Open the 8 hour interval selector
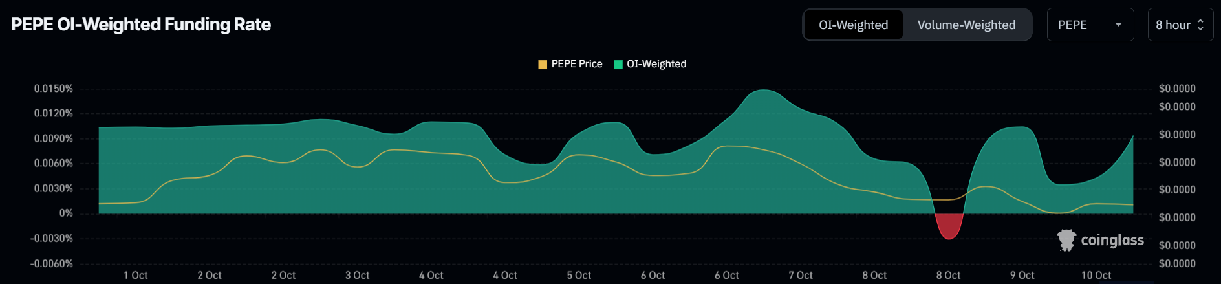This screenshot has height=284, width=1221. pos(1180,25)
